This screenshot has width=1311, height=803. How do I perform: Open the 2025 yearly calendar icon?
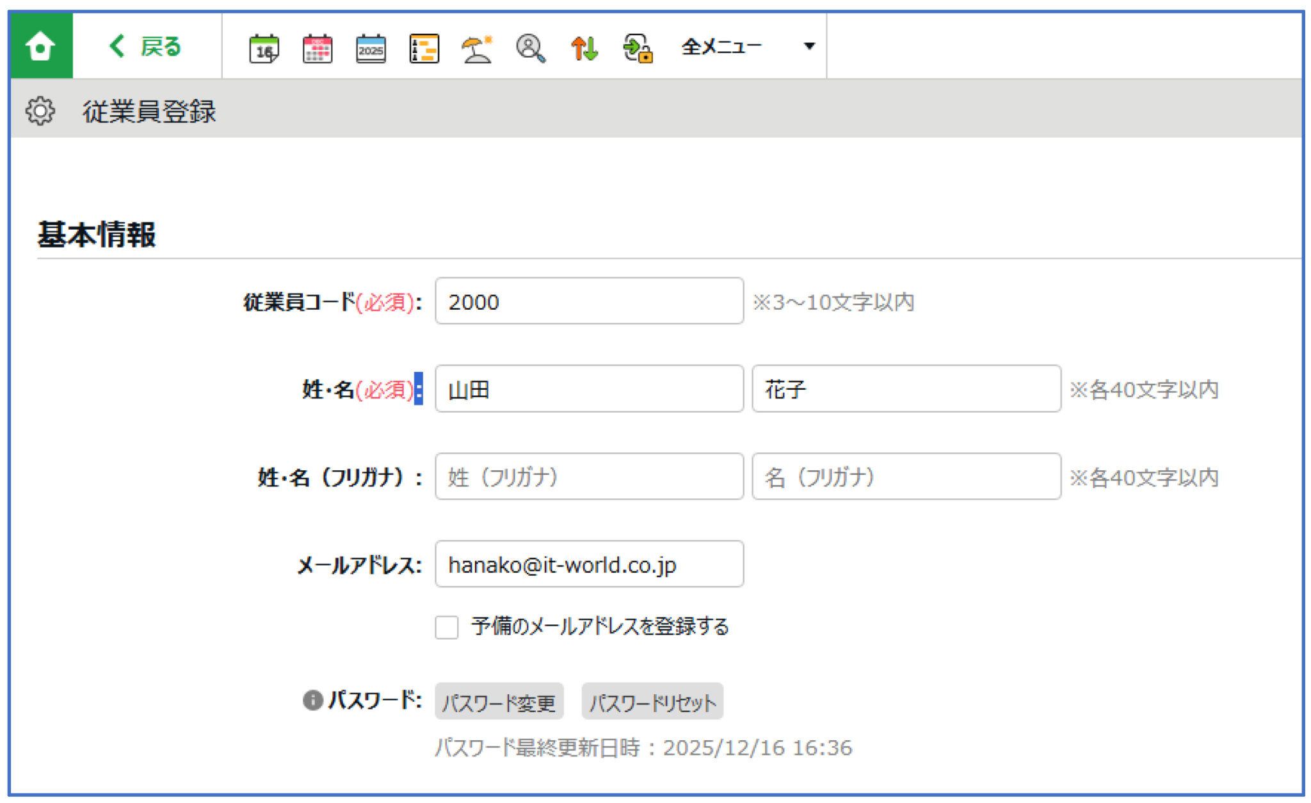[371, 49]
